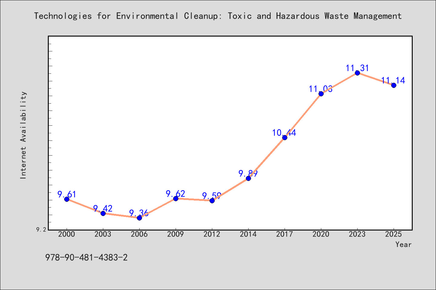Click the 2014 x-axis tick label
The width and height of the screenshot is (436, 290).
(248, 234)
